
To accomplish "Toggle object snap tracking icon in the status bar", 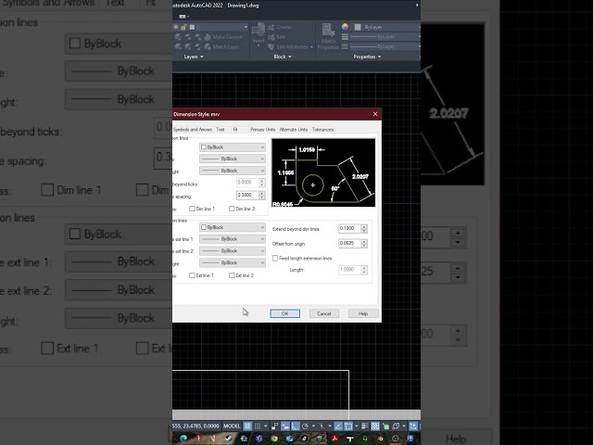I will click(337, 426).
